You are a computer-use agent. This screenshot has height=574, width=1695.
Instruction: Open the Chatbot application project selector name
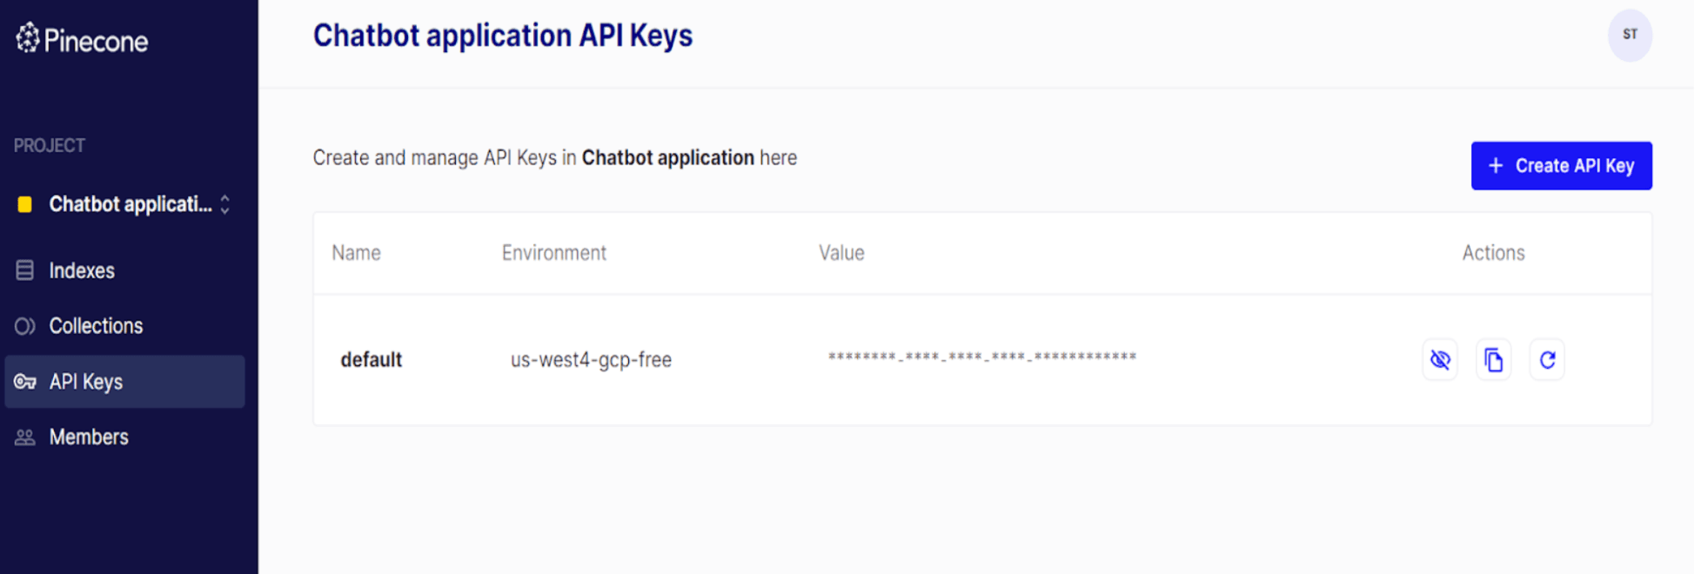tap(131, 204)
